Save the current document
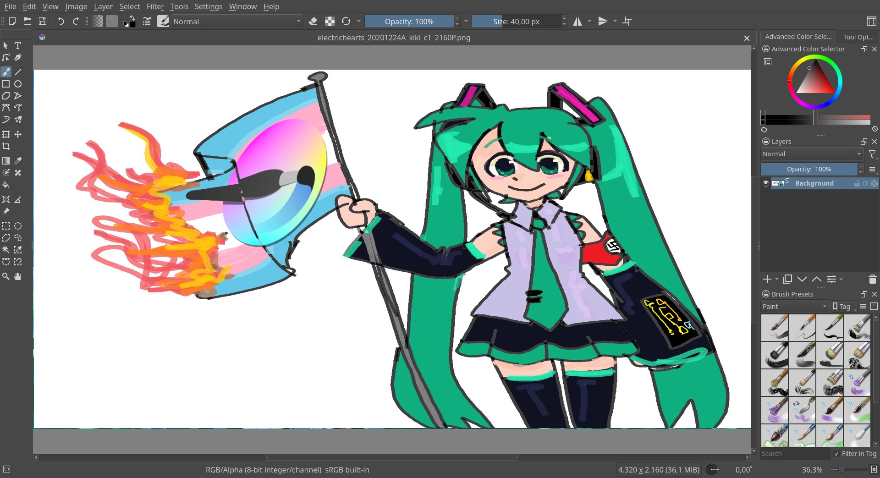 pyautogui.click(x=43, y=21)
